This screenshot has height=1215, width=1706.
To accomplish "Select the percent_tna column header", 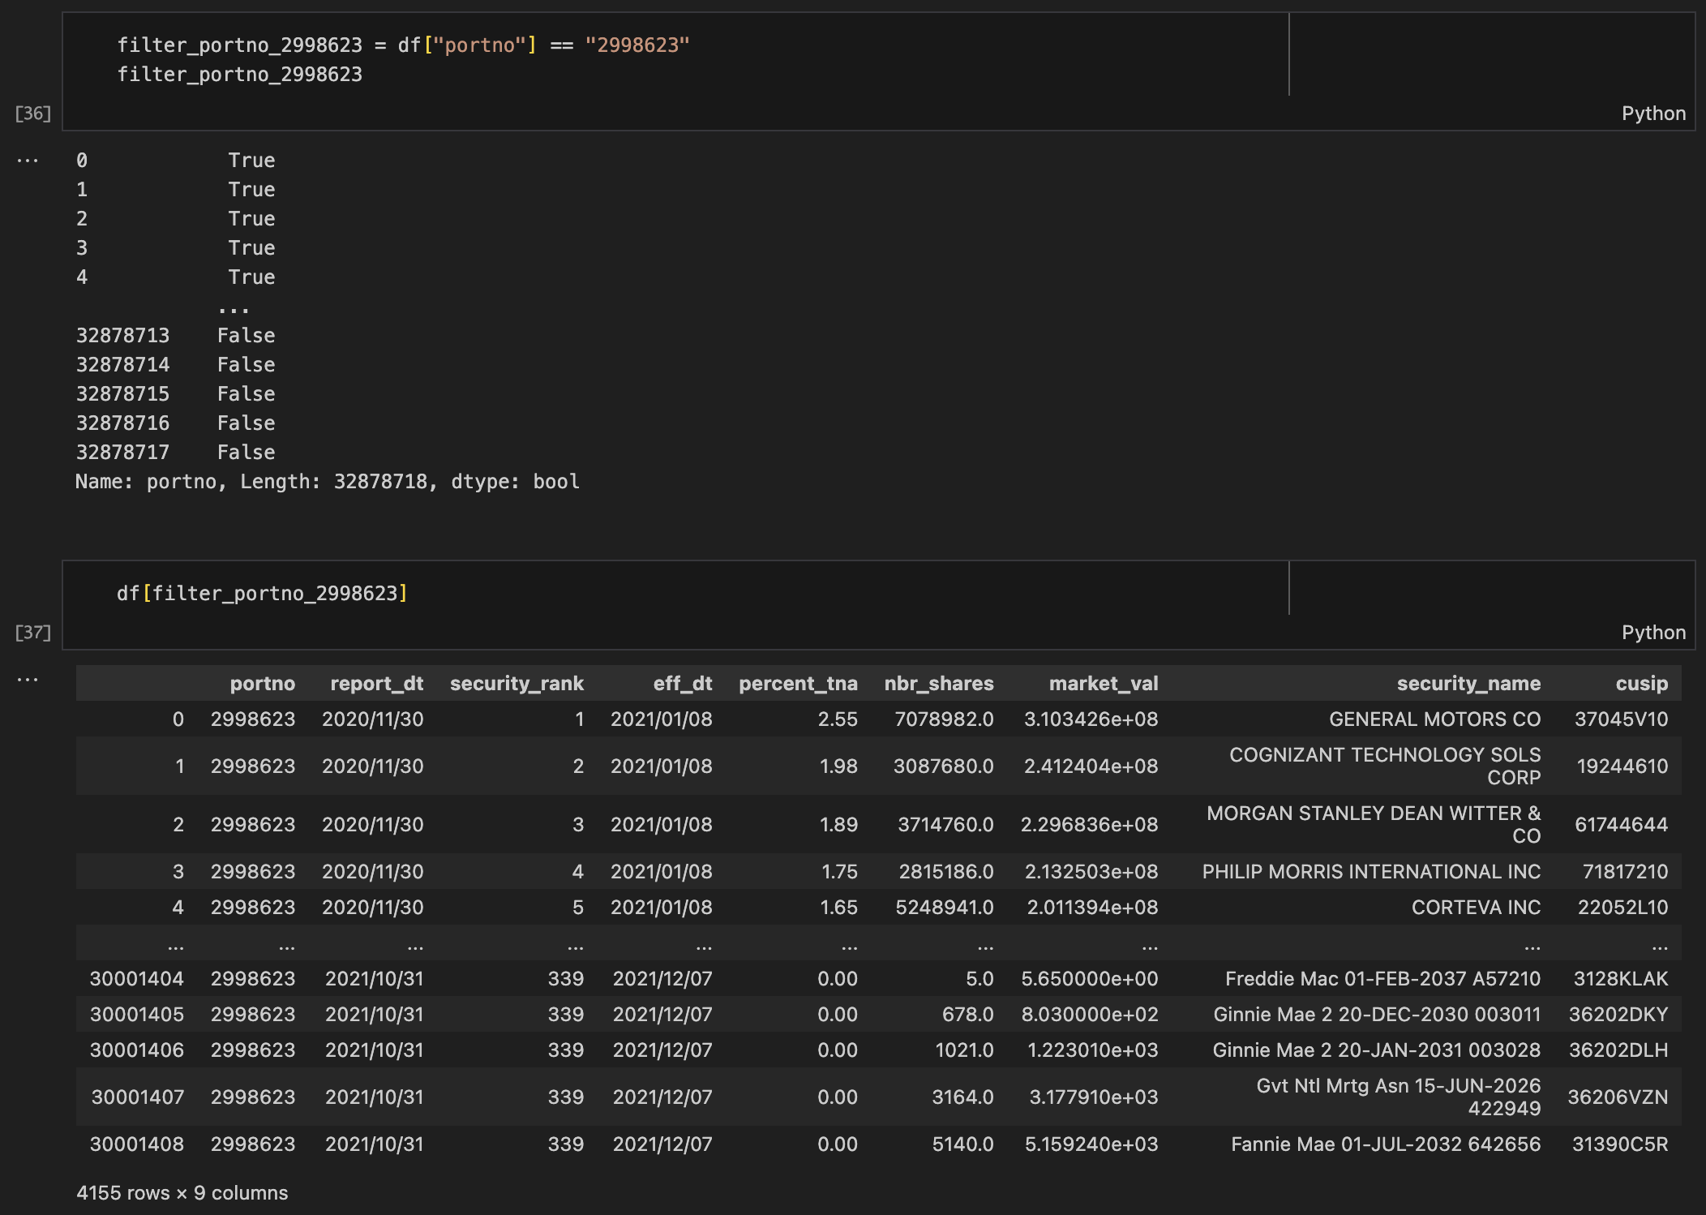I will coord(798,684).
